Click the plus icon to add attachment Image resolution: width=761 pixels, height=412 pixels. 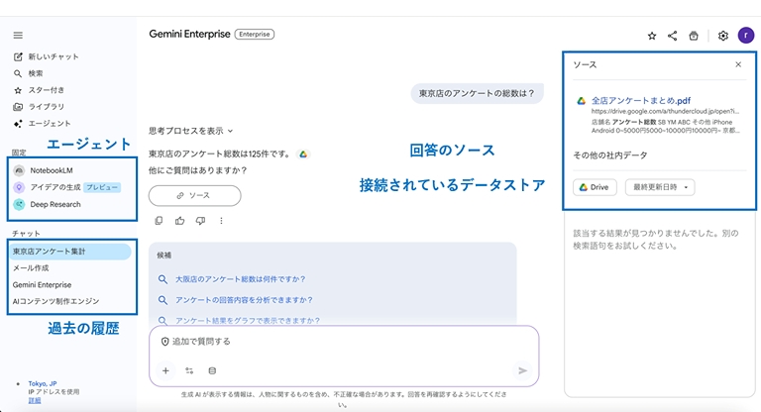(165, 370)
